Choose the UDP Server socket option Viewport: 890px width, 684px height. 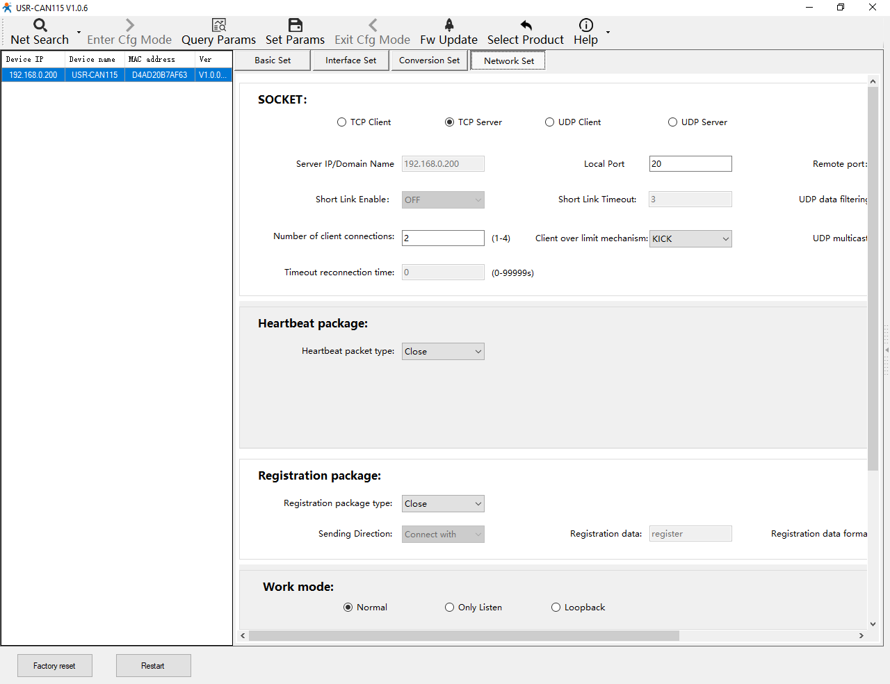[x=672, y=122]
